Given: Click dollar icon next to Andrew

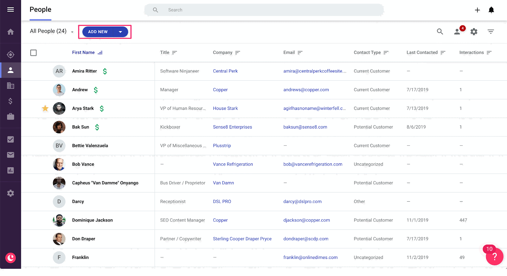Looking at the screenshot, I should tap(96, 90).
